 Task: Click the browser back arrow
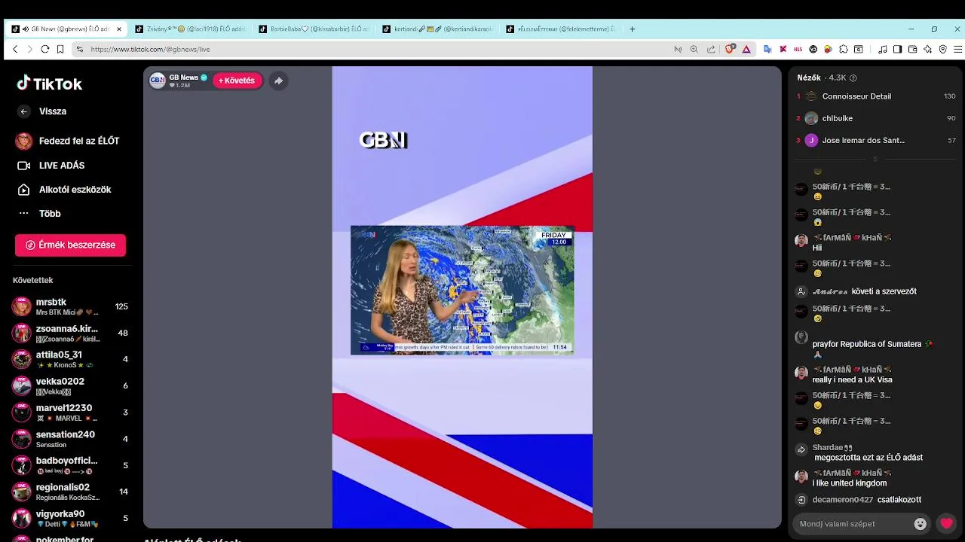15,49
